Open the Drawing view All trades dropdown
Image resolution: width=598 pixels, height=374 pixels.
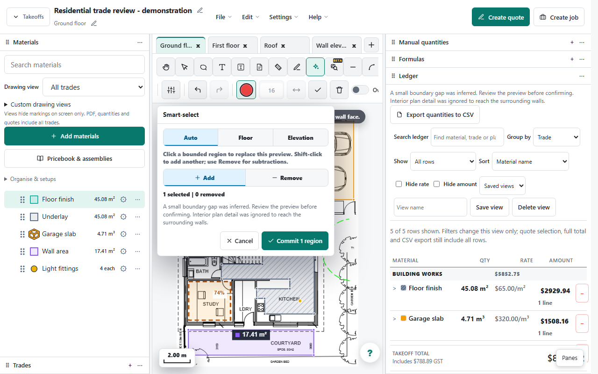click(93, 87)
